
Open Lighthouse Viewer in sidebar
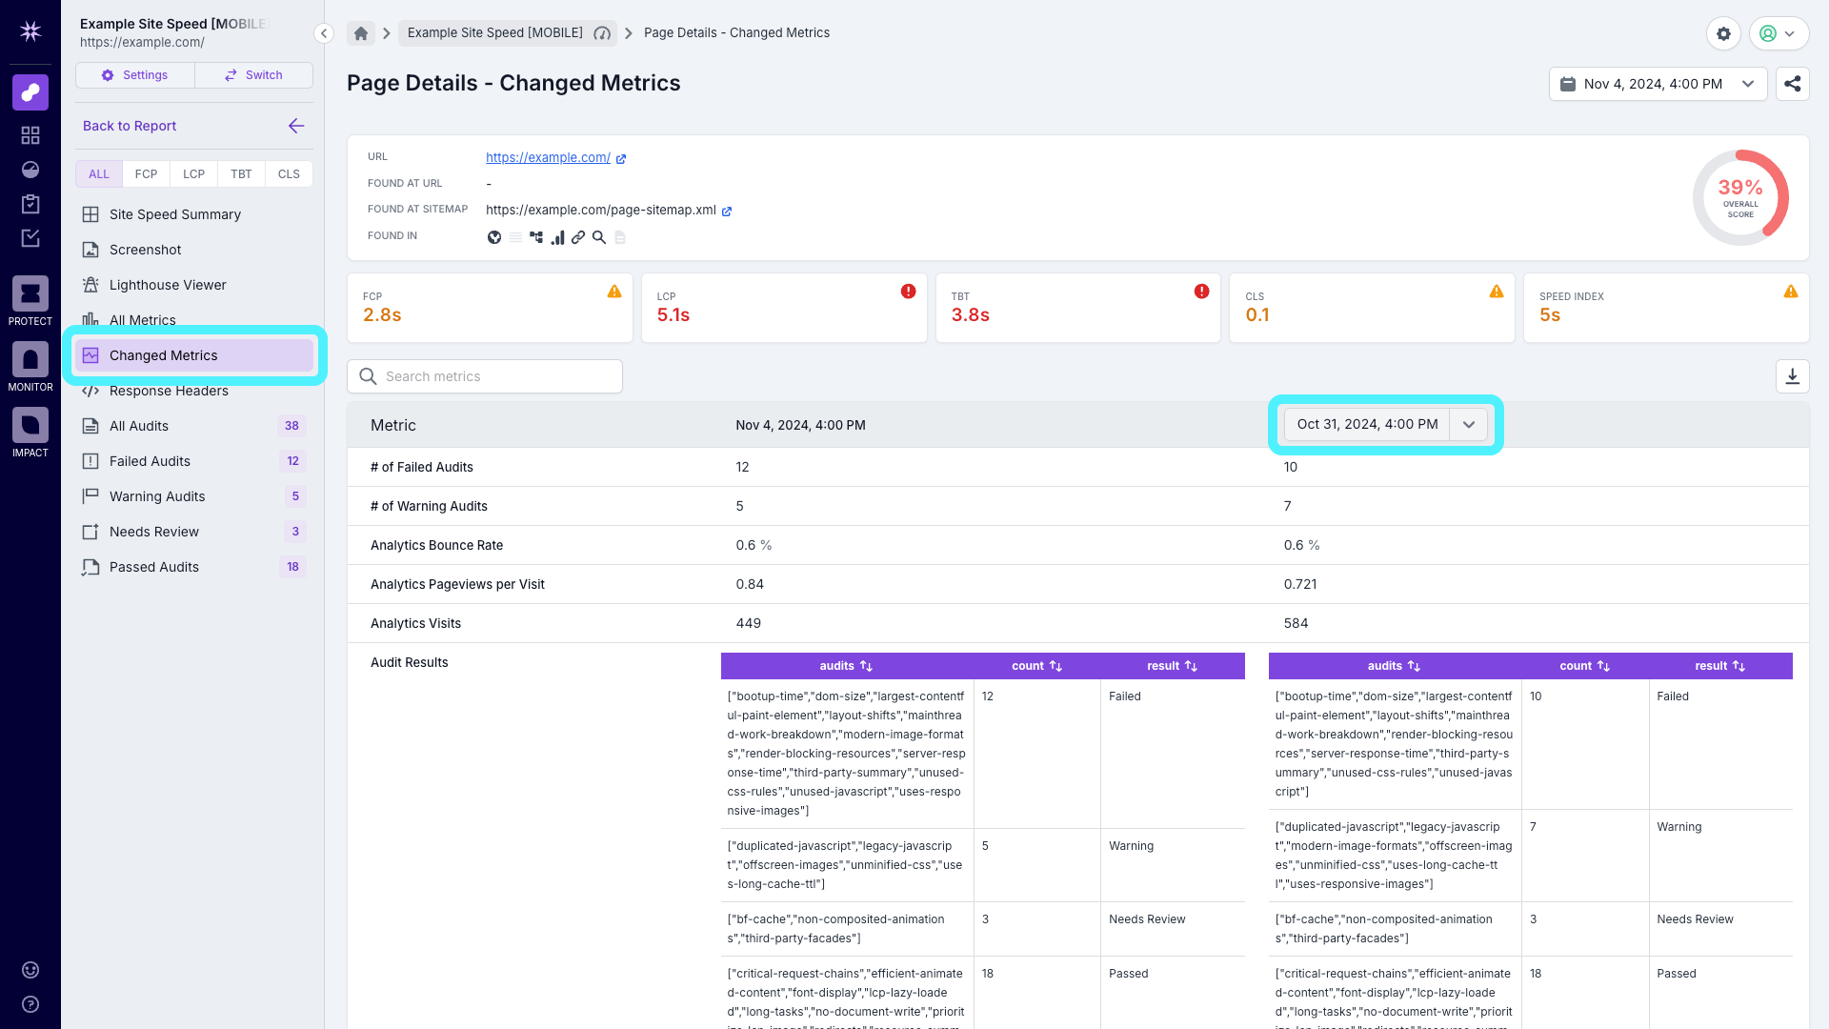[x=194, y=285]
